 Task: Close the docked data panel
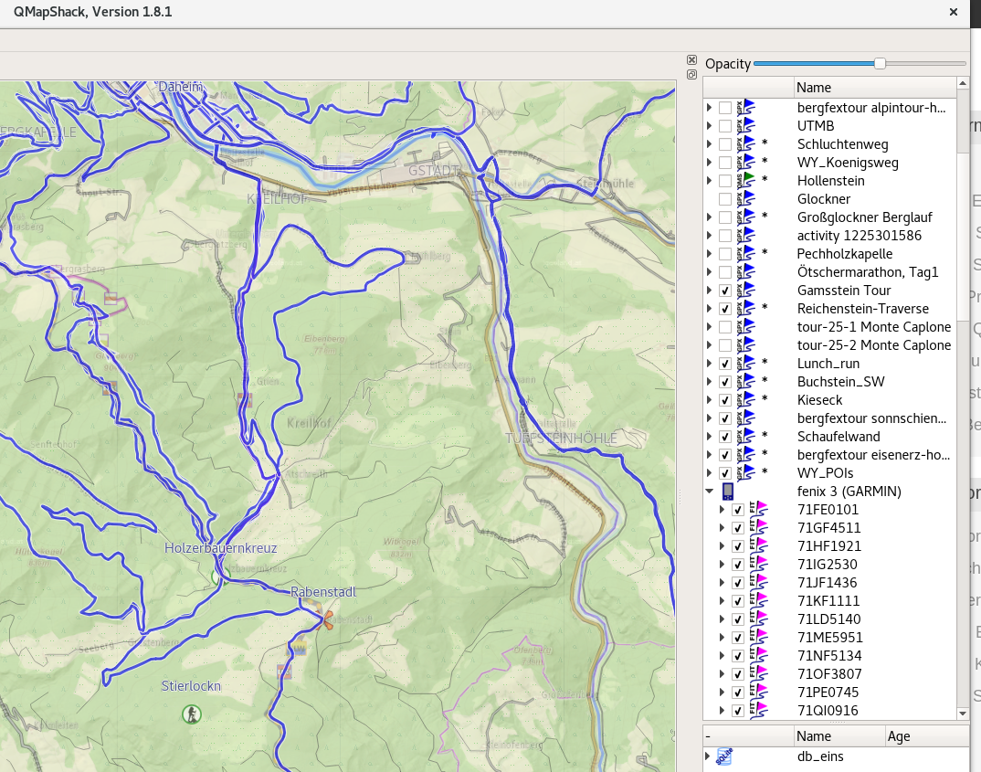(691, 60)
